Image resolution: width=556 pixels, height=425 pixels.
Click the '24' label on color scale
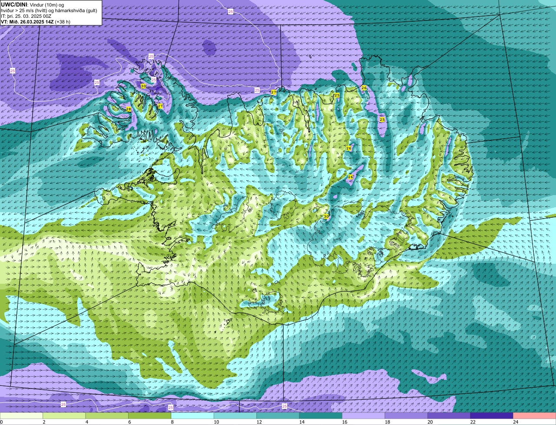pyautogui.click(x=515, y=422)
